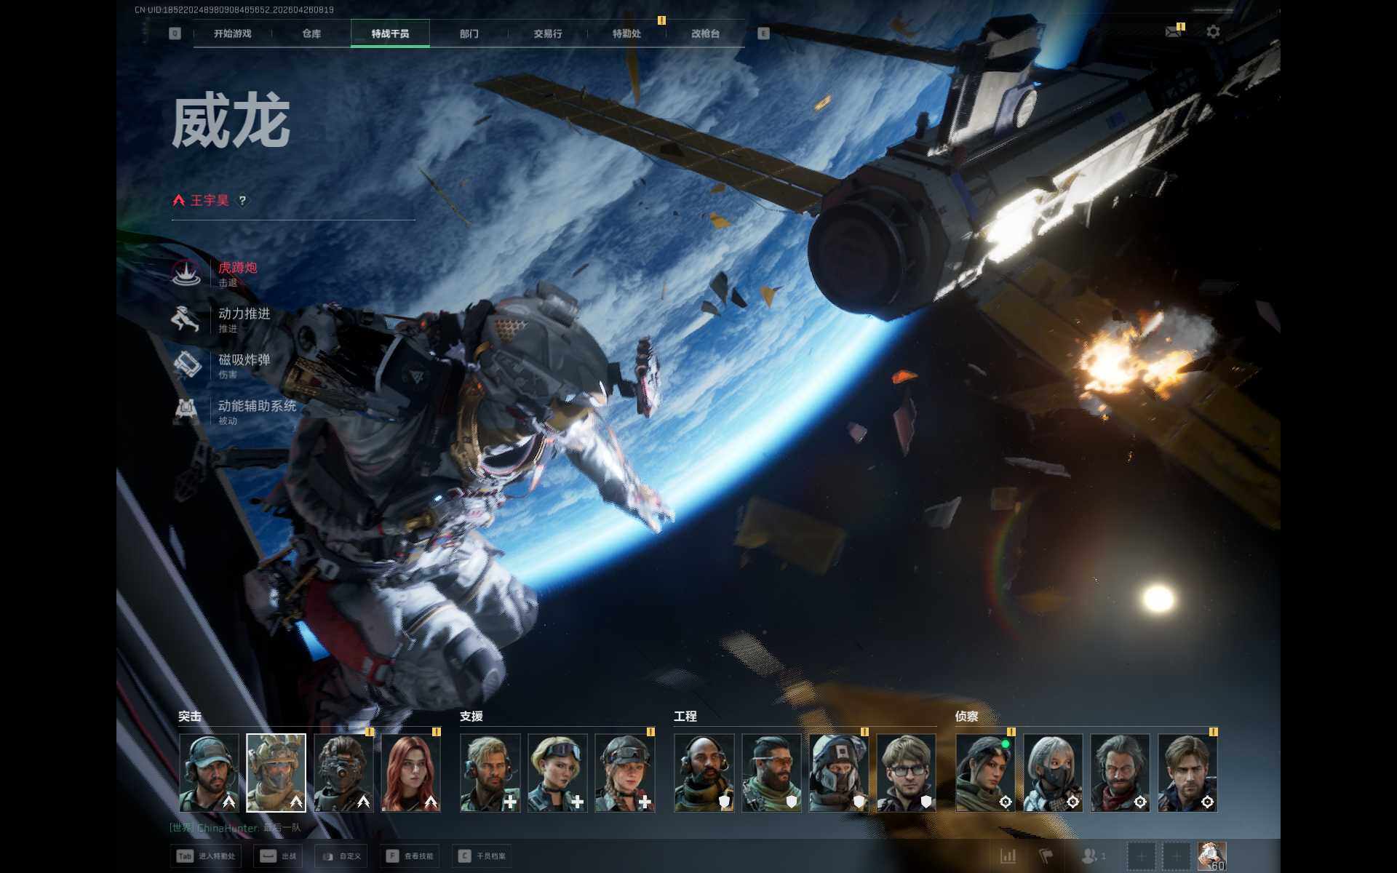Open the 干员档案 button
This screenshot has height=873, width=1397.
click(x=482, y=856)
